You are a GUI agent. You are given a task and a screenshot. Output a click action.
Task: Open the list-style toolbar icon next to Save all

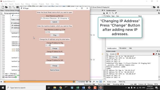pos(17,7)
